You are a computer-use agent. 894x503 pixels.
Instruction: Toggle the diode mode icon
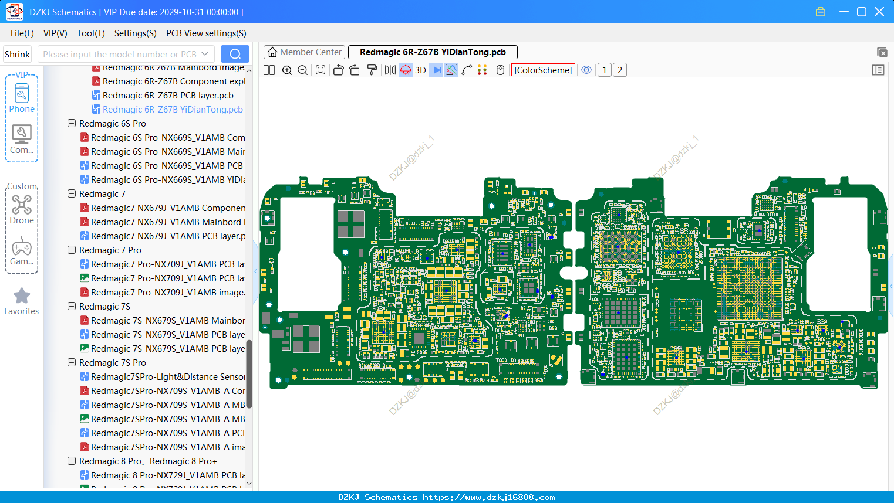click(436, 70)
